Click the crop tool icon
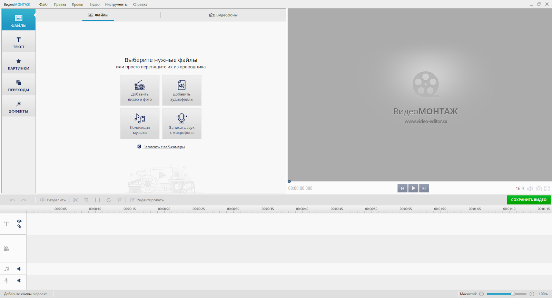The height and width of the screenshot is (298, 552). (x=87, y=200)
